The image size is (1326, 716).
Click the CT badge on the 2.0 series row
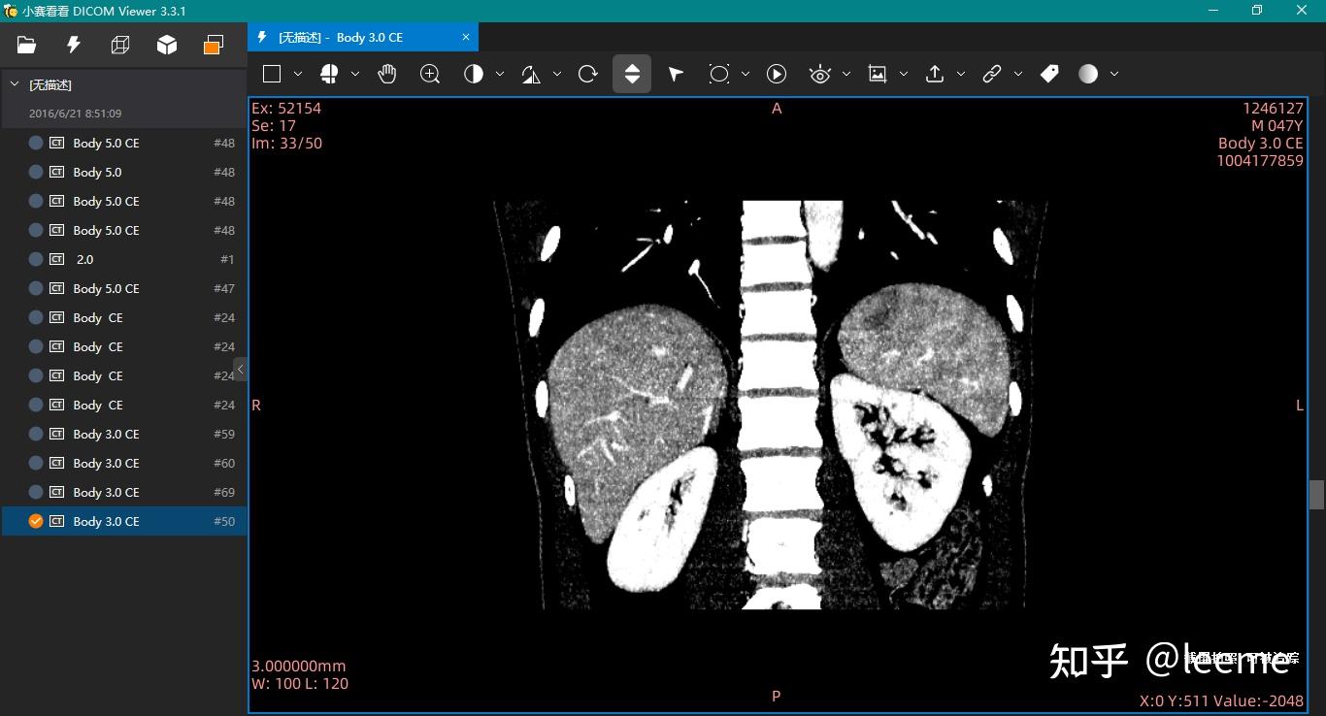click(56, 259)
